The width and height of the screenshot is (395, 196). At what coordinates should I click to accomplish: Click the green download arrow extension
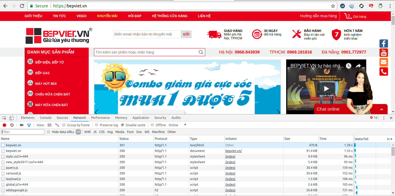(x=380, y=6)
